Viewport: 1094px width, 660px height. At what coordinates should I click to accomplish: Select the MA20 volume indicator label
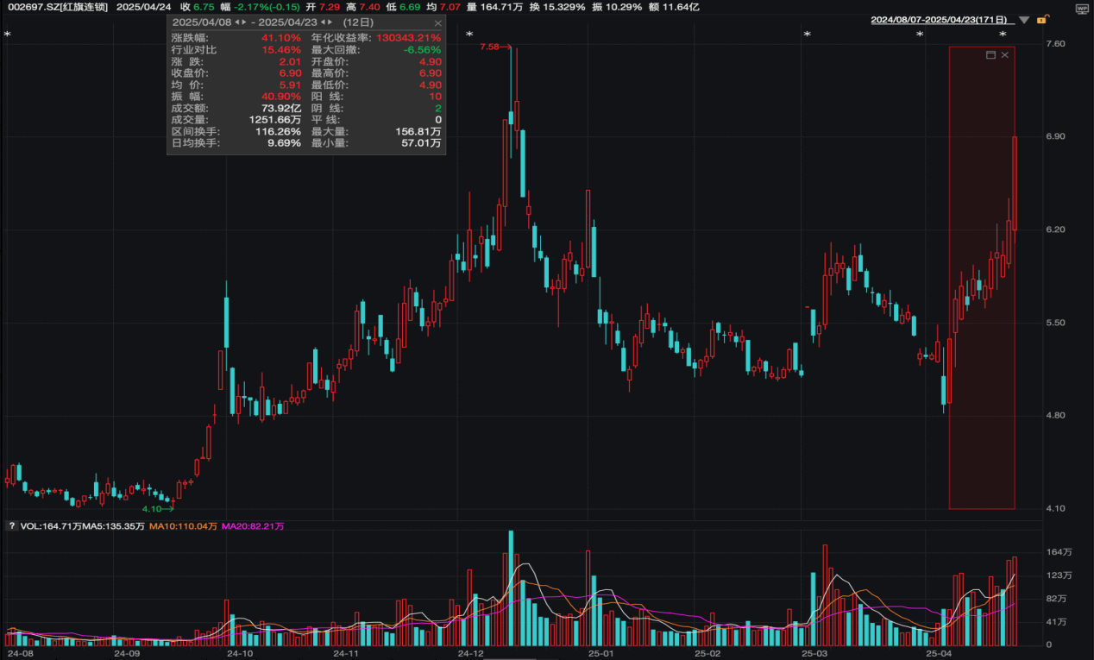253,525
